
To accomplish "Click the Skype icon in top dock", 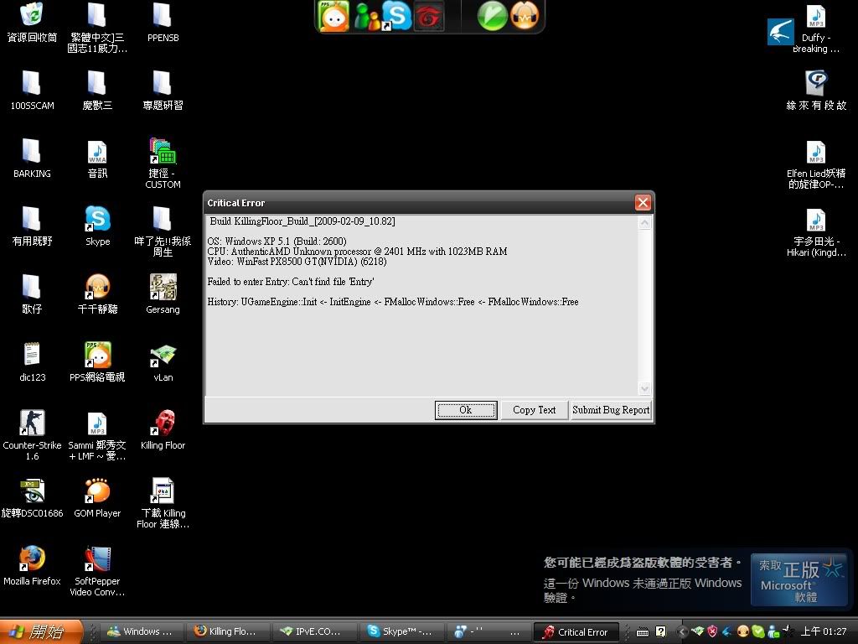I will pos(396,16).
